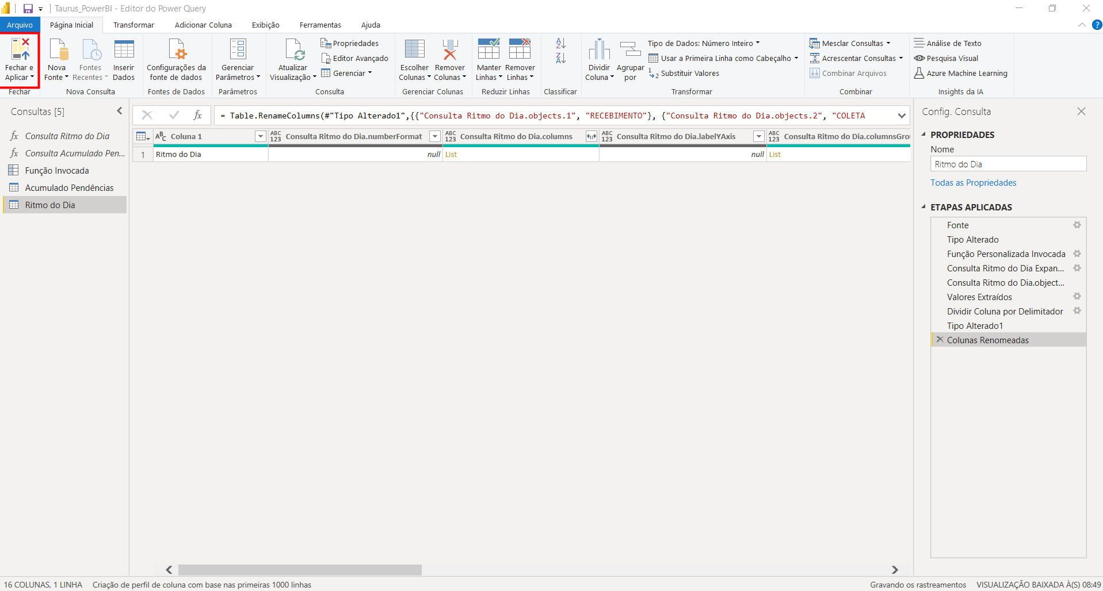The height and width of the screenshot is (591, 1103).
Task: Open Nova Fonte data source button
Action: tap(57, 60)
